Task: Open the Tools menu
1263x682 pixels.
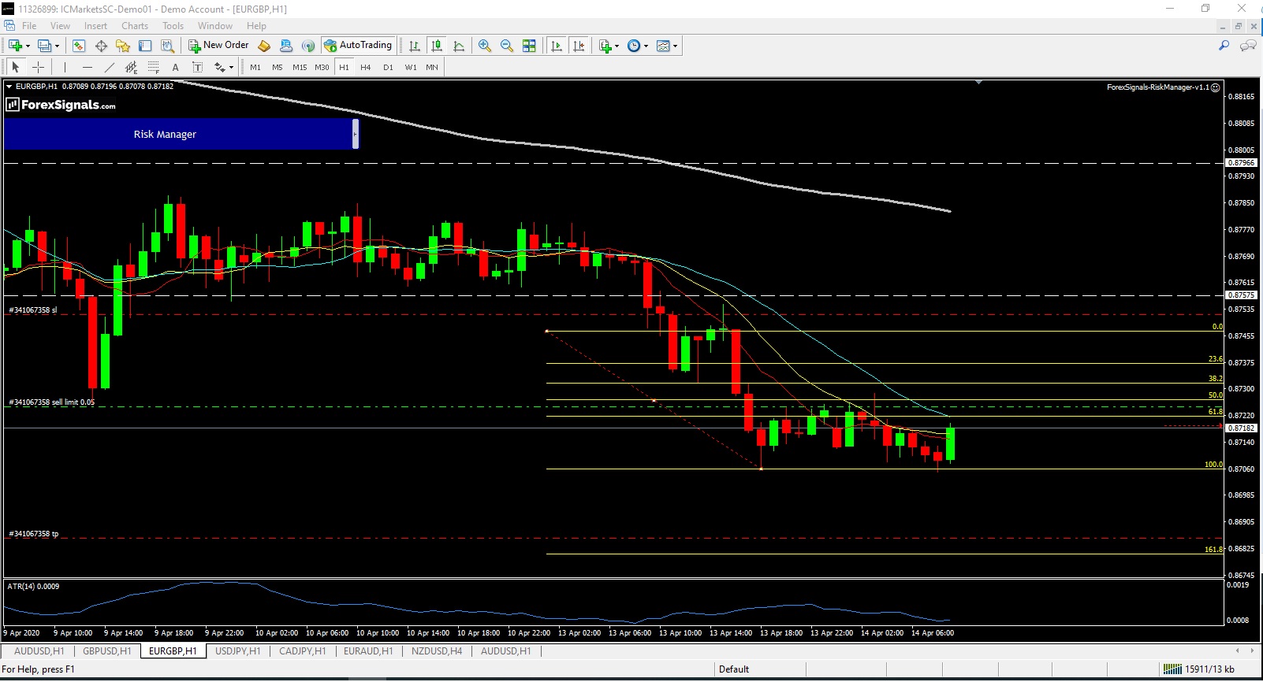Action: point(173,26)
